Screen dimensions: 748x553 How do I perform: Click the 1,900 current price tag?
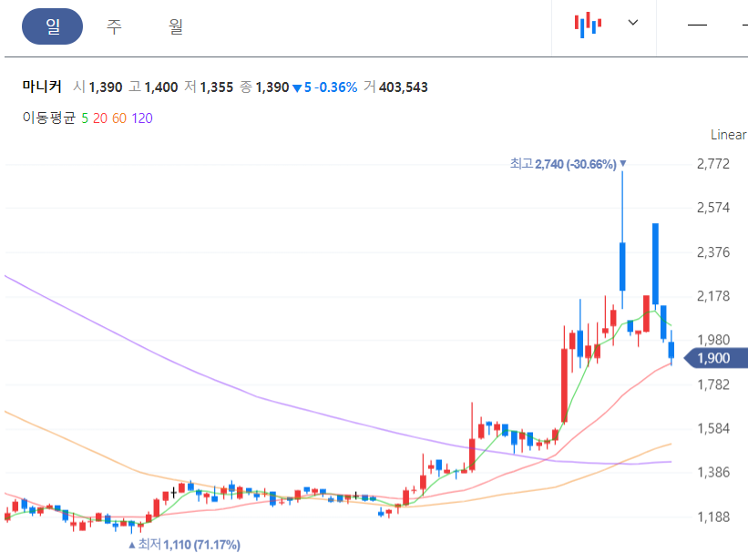[715, 358]
